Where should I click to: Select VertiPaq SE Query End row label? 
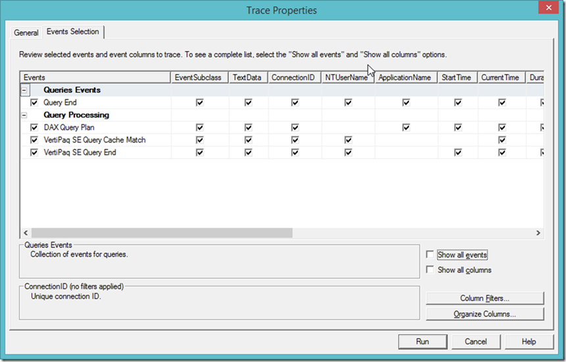[x=80, y=152]
